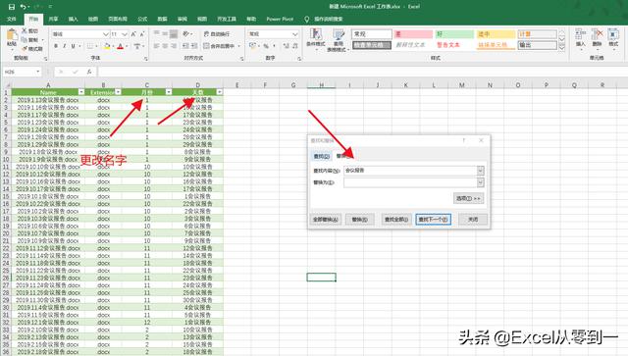Click the Find what input field
The height and width of the screenshot is (356, 628).
click(x=410, y=171)
